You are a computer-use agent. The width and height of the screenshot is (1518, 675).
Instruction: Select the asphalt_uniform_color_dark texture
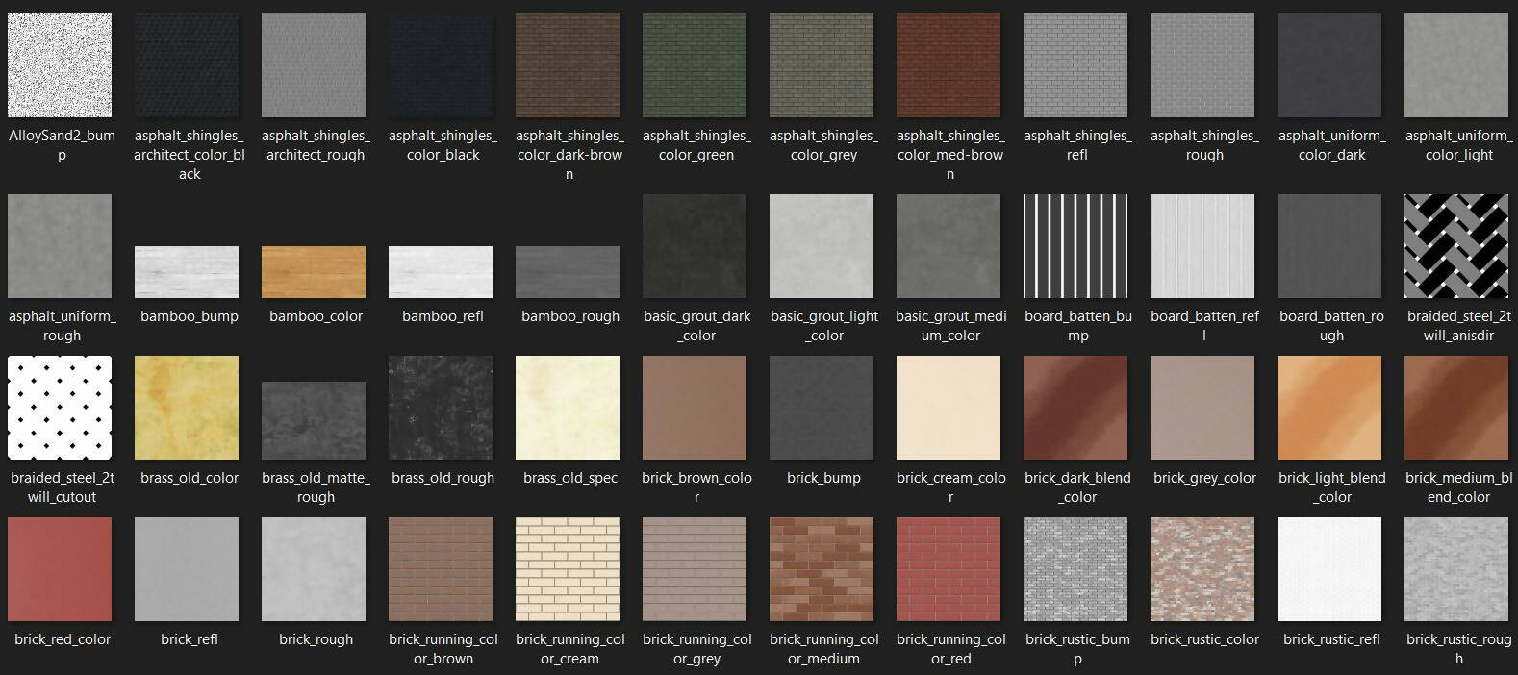(x=1329, y=65)
